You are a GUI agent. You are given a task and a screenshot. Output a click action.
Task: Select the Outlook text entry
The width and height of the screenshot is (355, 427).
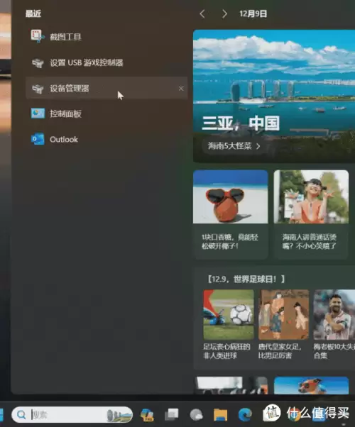click(x=64, y=140)
